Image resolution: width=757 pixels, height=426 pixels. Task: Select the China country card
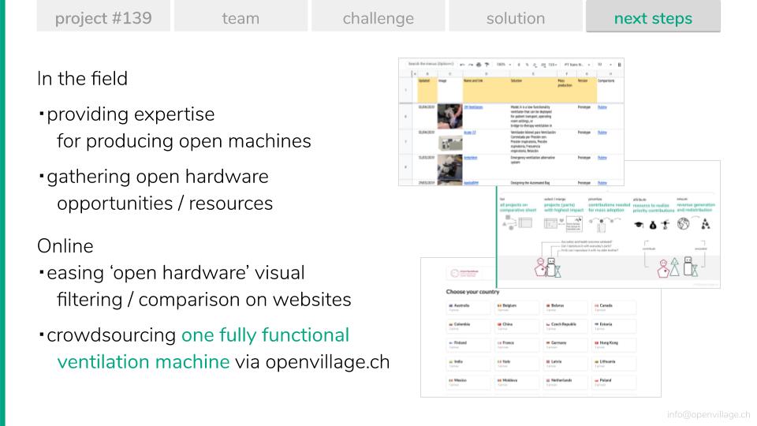pos(516,326)
